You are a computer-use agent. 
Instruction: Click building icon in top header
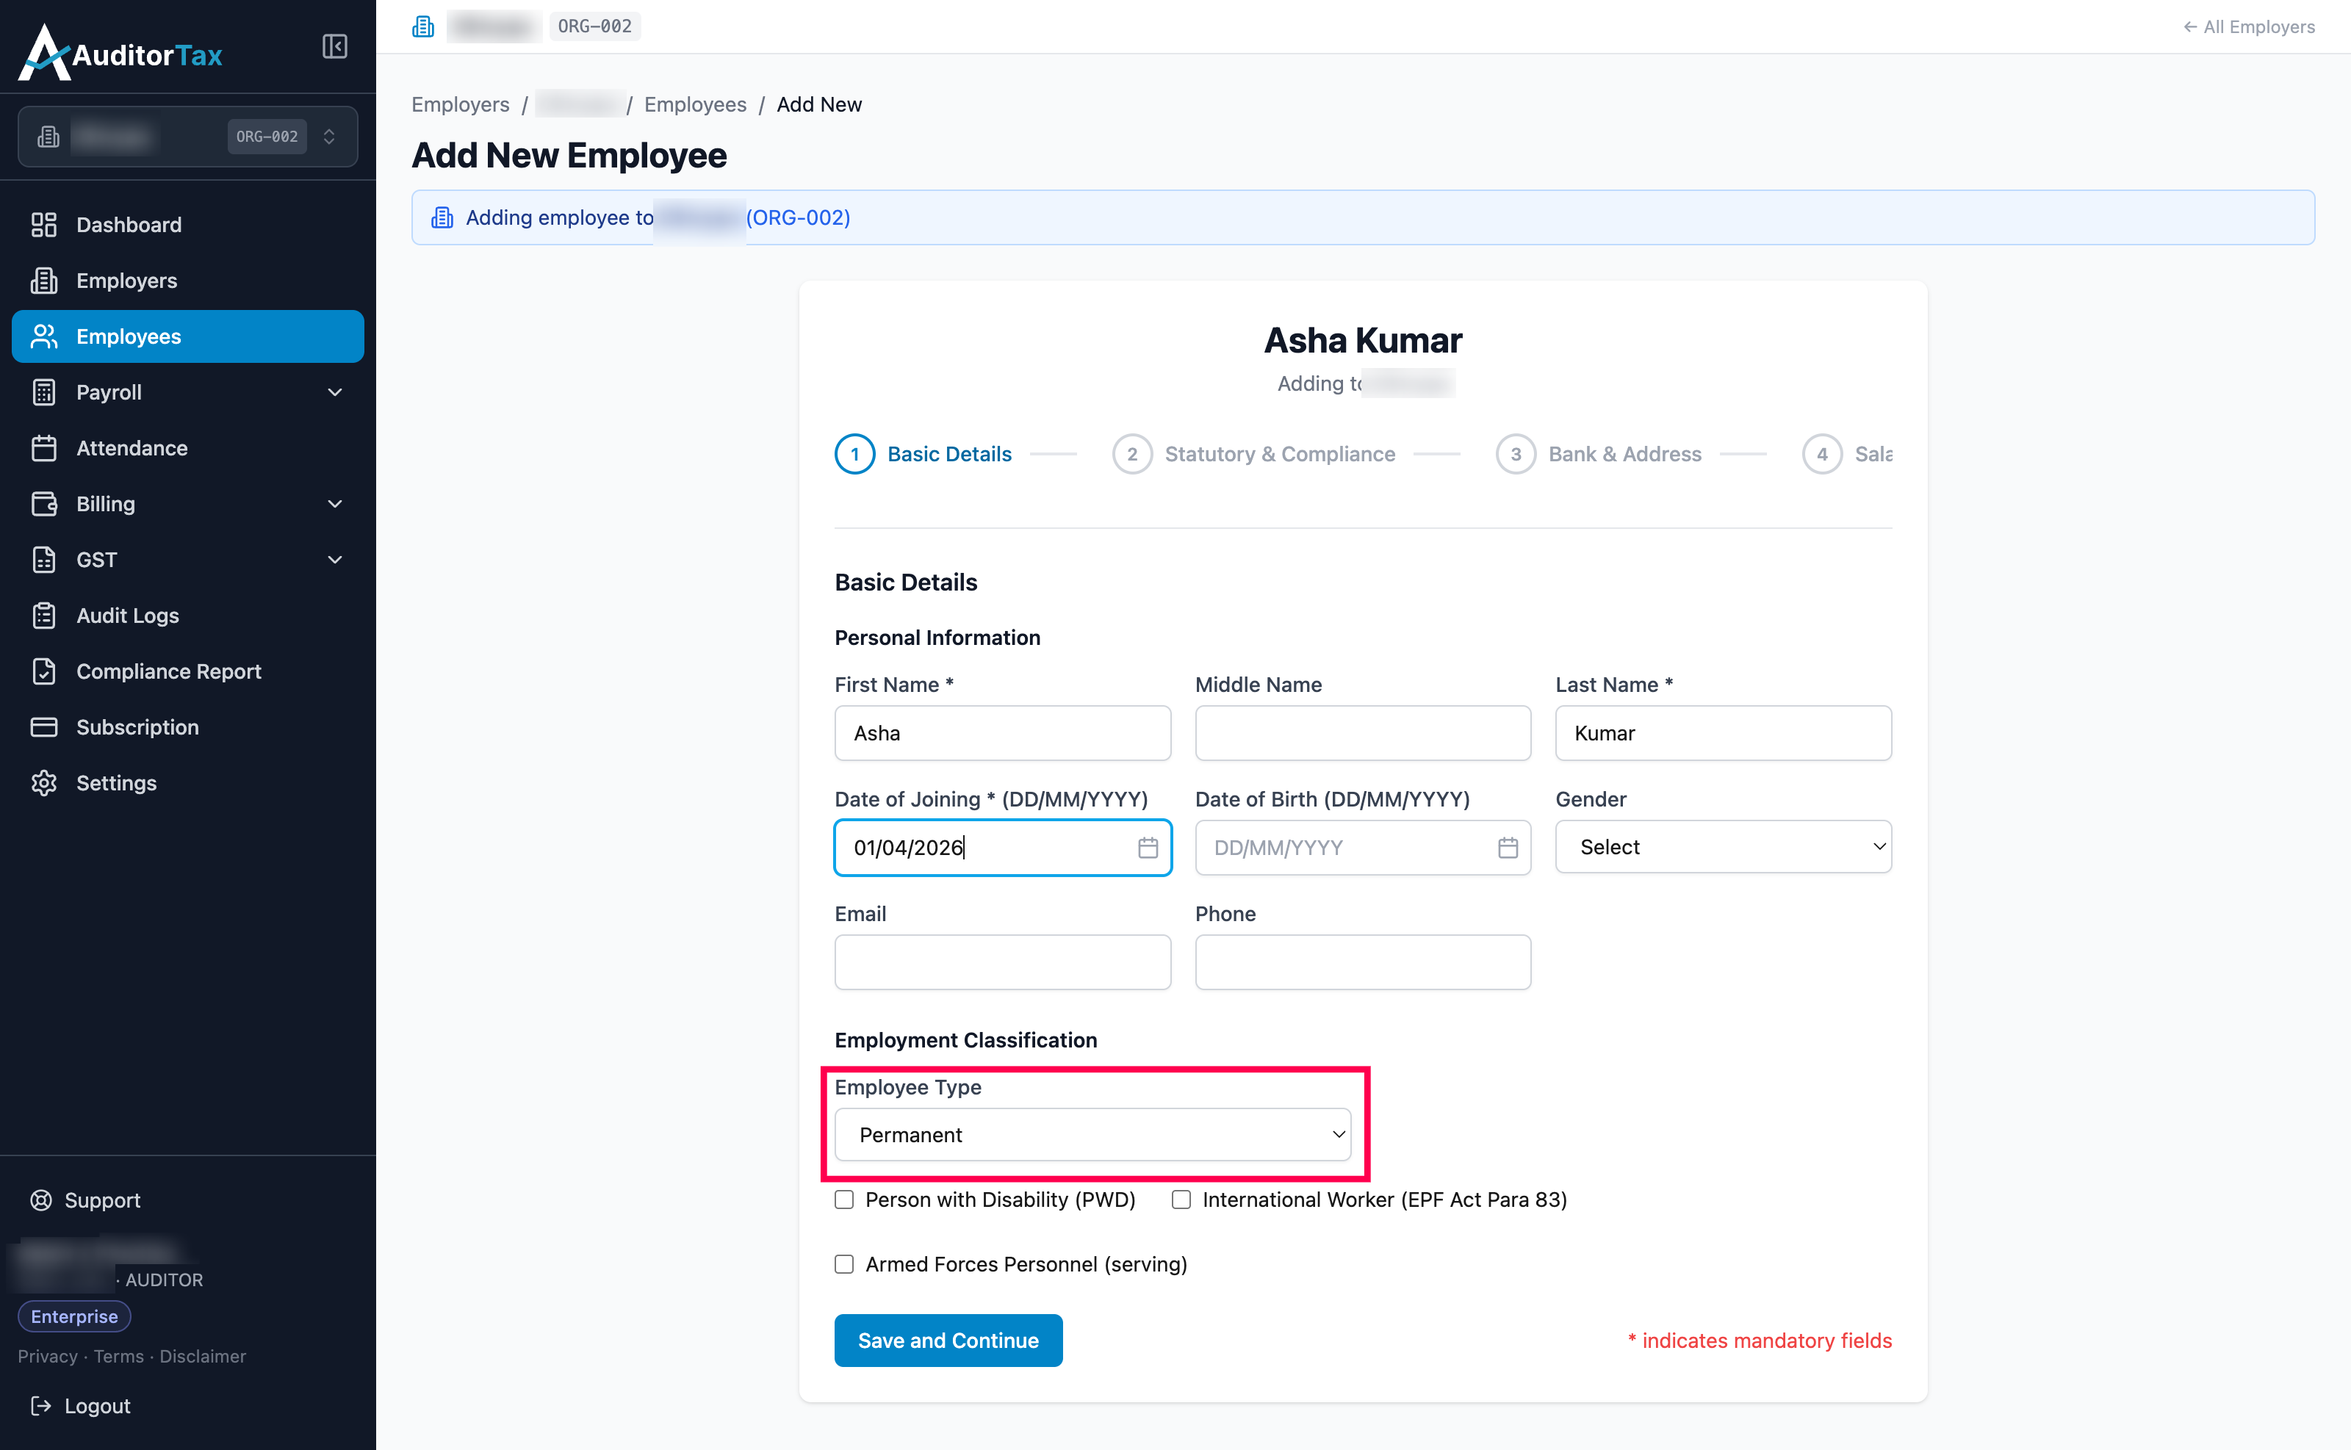pyautogui.click(x=423, y=27)
